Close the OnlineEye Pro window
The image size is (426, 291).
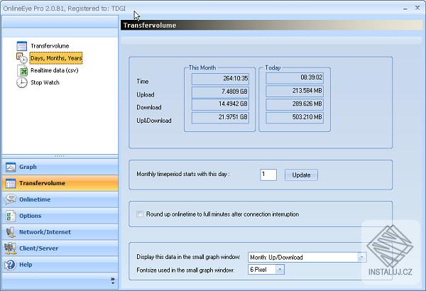(x=417, y=8)
